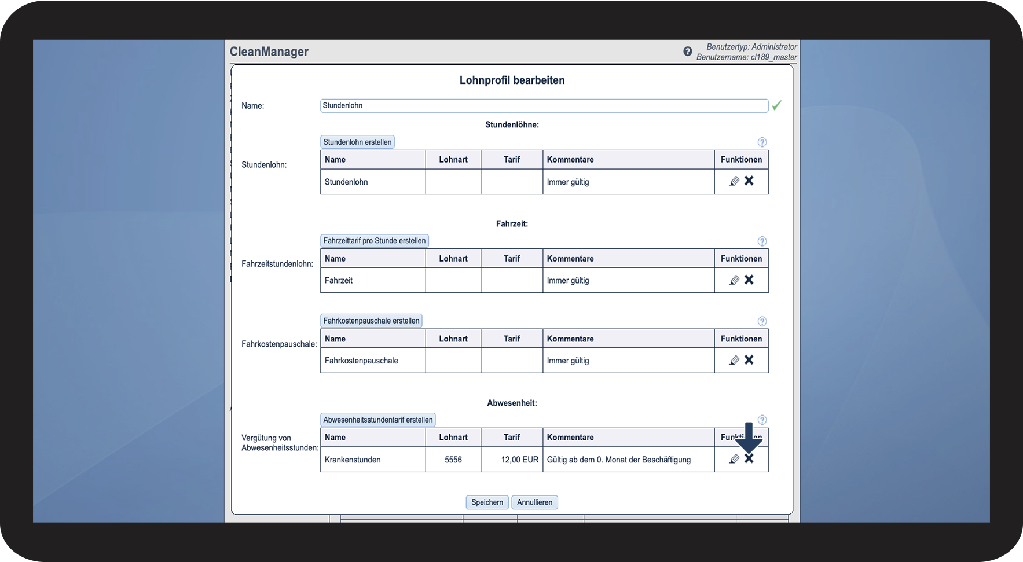Click the Fahrkostenpauschale name cell
Screen dimensions: 1023x562
pos(373,361)
